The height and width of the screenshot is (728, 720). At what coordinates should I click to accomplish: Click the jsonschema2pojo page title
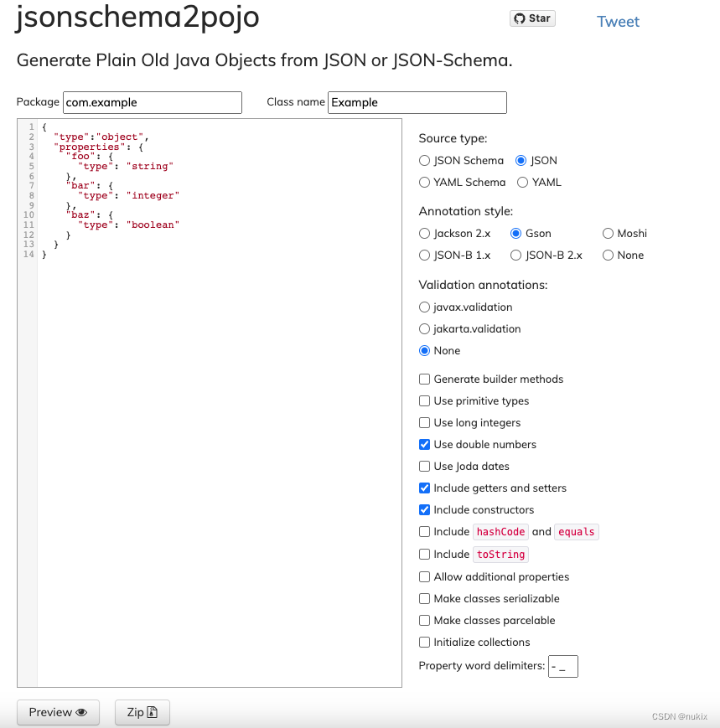click(x=137, y=18)
